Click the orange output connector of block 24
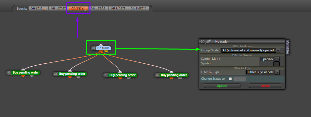This screenshot has width=311, height=117. [x=70, y=77]
